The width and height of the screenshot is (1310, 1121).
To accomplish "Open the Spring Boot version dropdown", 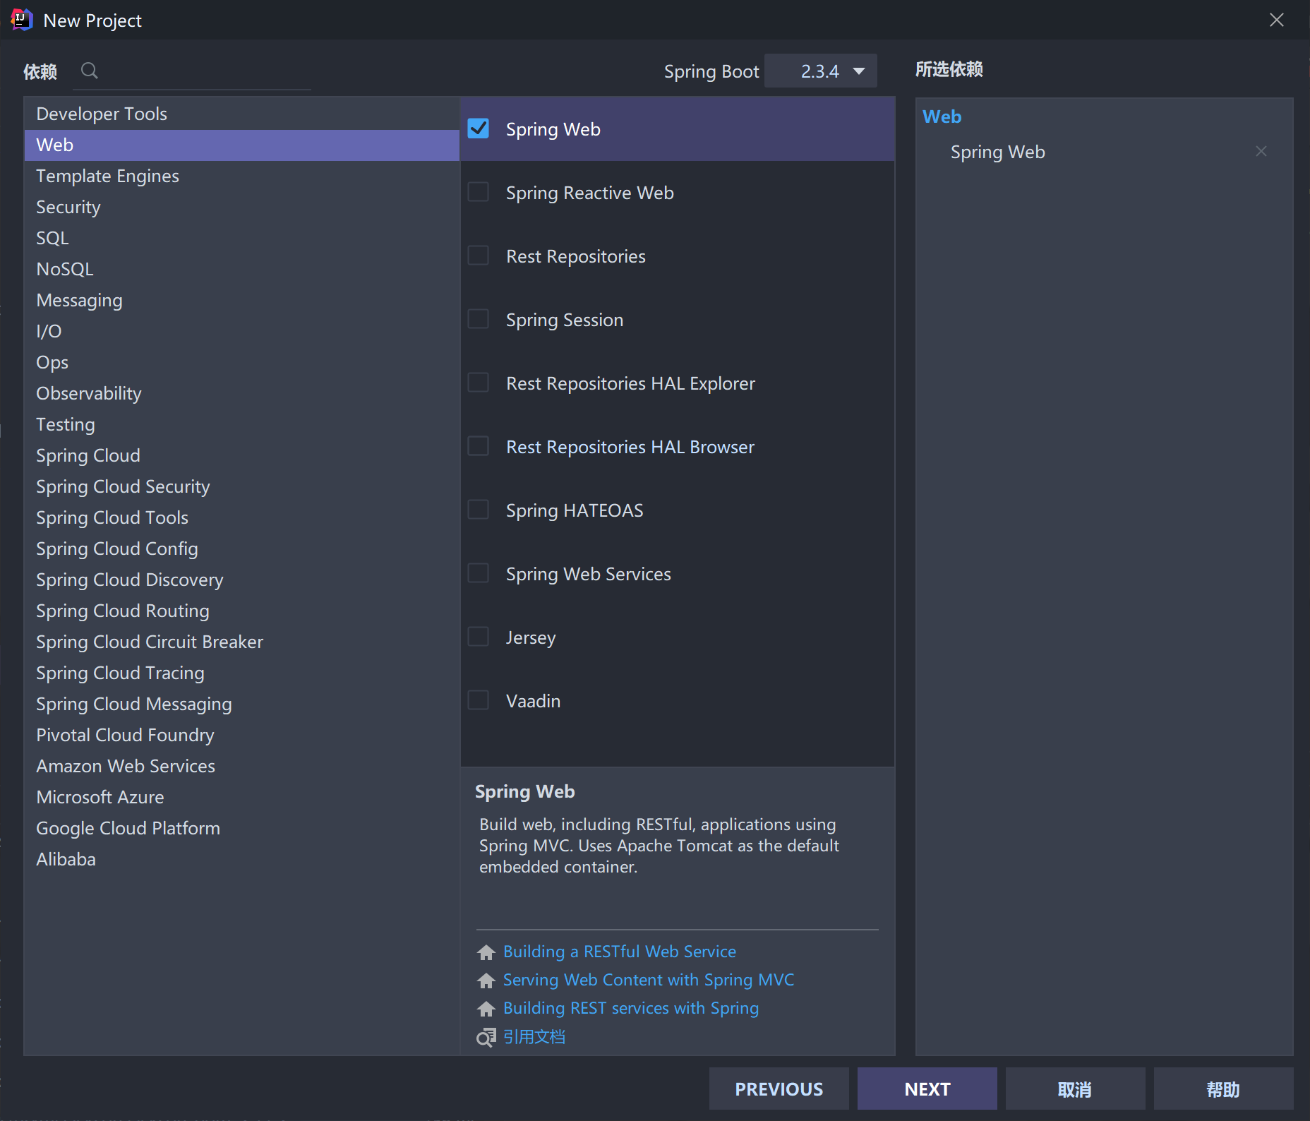I will pyautogui.click(x=820, y=71).
